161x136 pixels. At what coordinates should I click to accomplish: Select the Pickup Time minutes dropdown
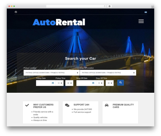point(69,83)
